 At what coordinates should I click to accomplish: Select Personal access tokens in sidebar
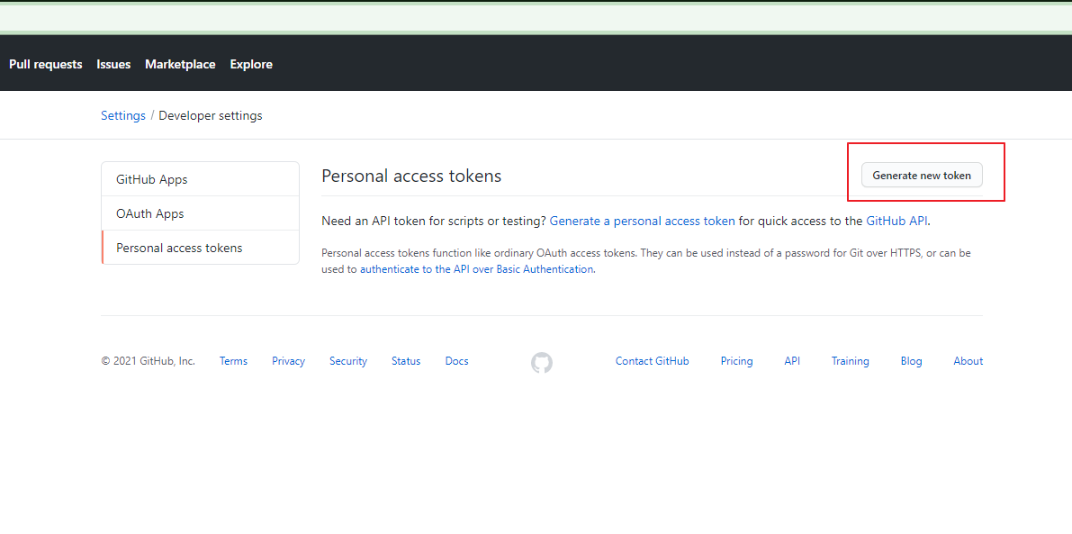coord(201,248)
